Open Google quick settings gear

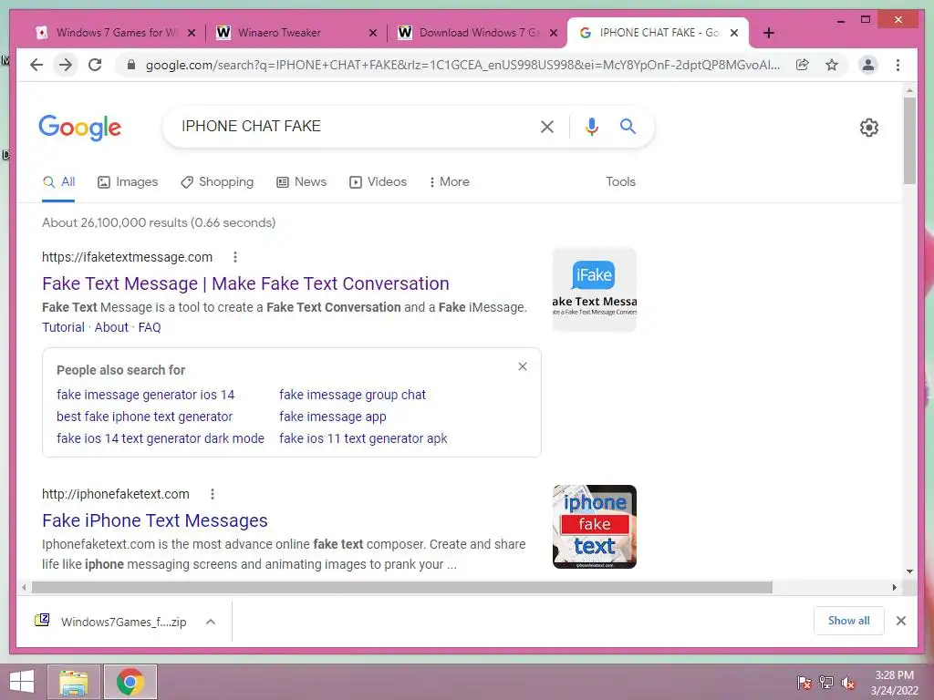tap(868, 128)
